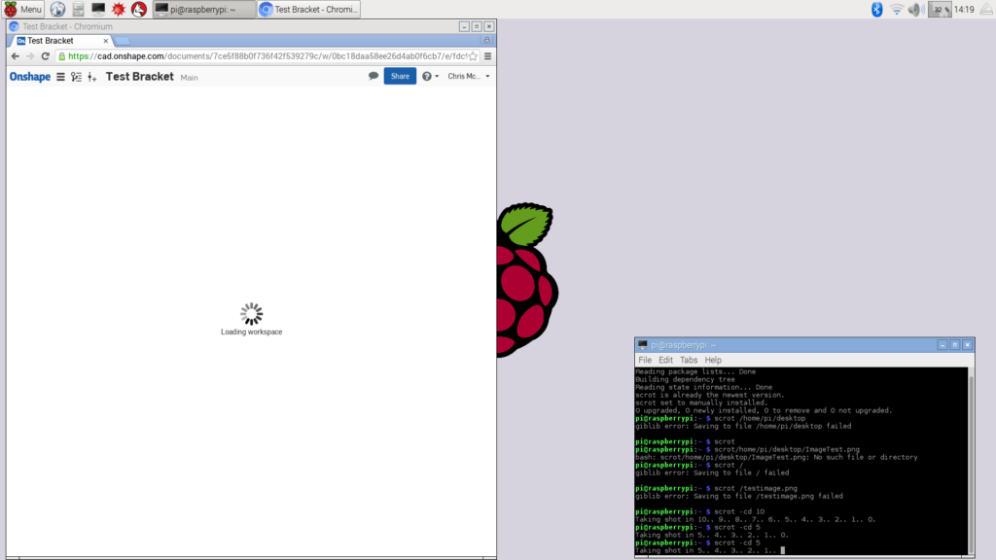Launch the web browser globe icon
The image size is (996, 560).
[57, 9]
